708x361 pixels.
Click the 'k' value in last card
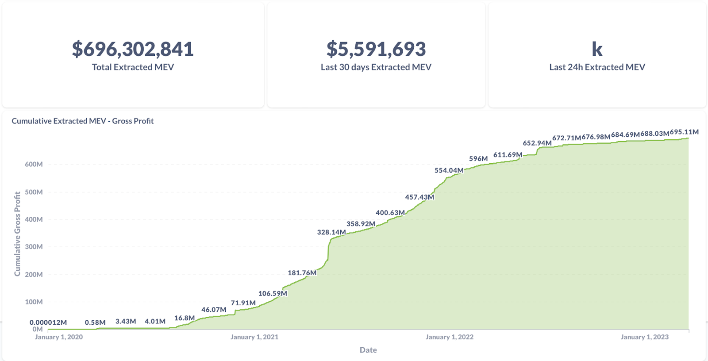pyautogui.click(x=597, y=49)
